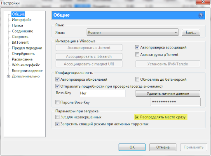Go to Соединение settings
The image size is (211, 156).
23,31
